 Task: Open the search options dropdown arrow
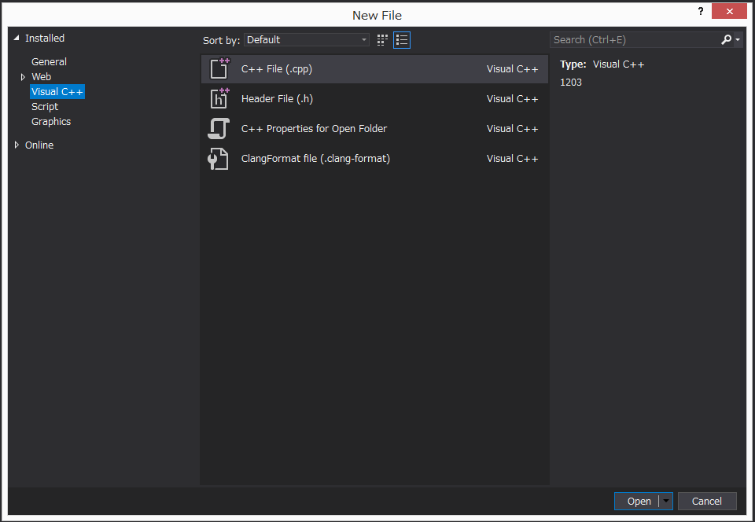[x=738, y=40]
